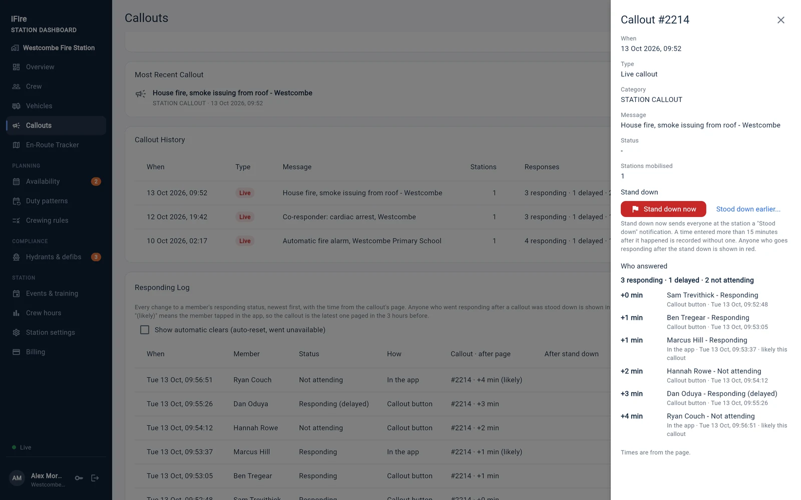Open the Vehicles menu item
801x500 pixels.
coord(56,106)
